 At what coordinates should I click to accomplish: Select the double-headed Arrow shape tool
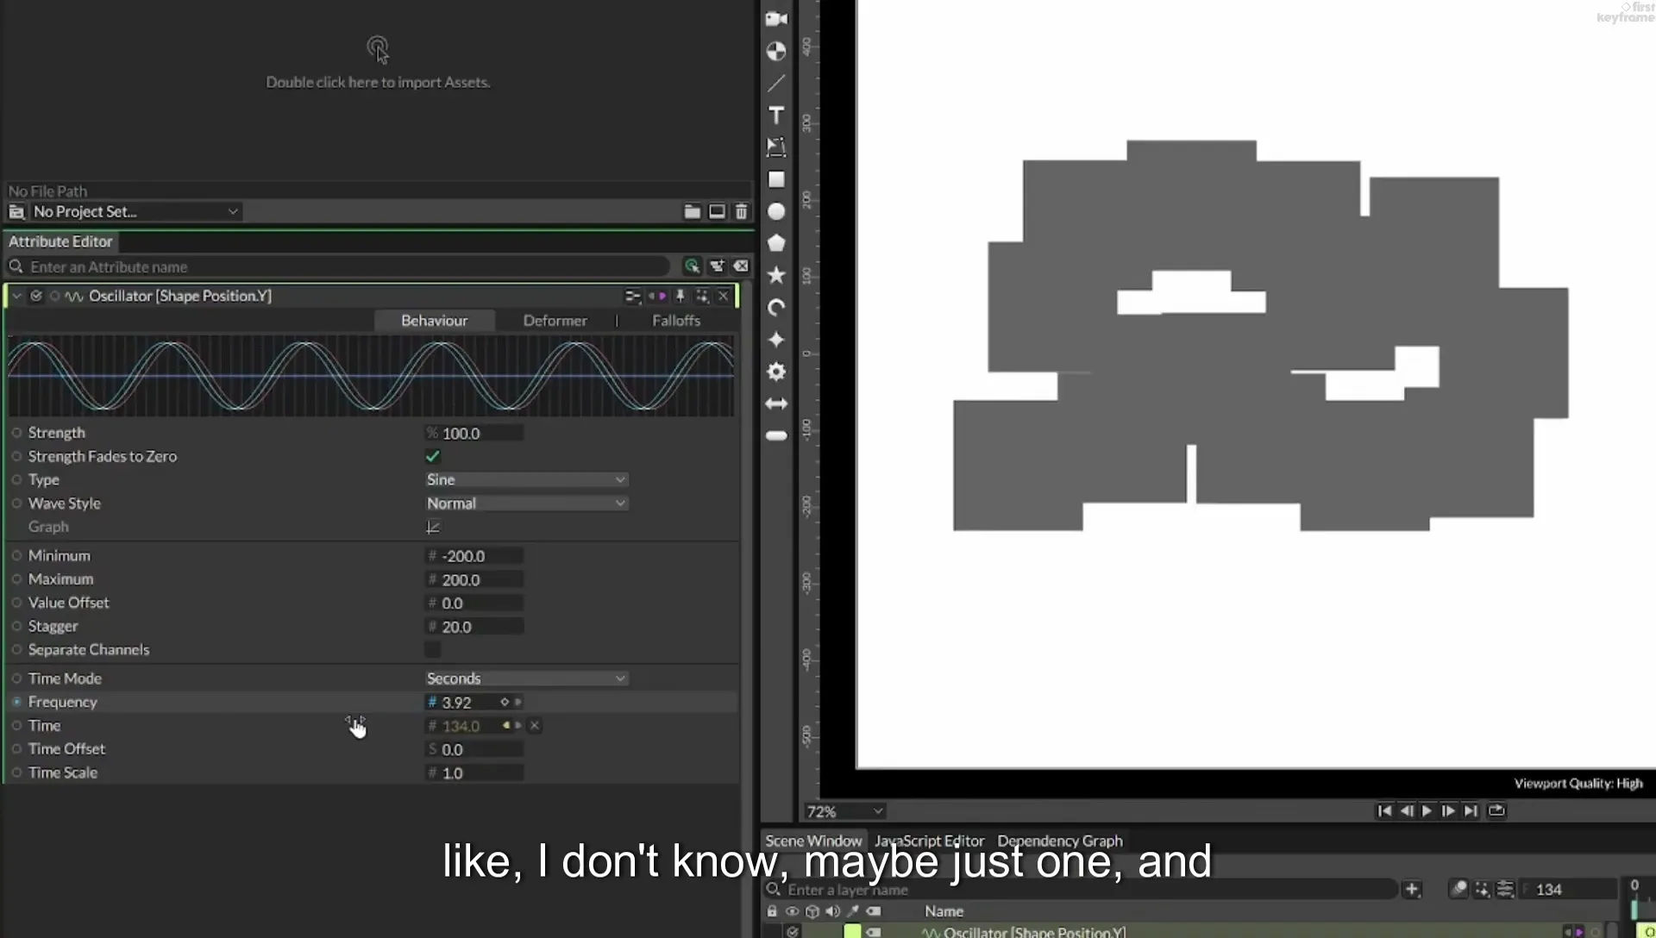(776, 403)
